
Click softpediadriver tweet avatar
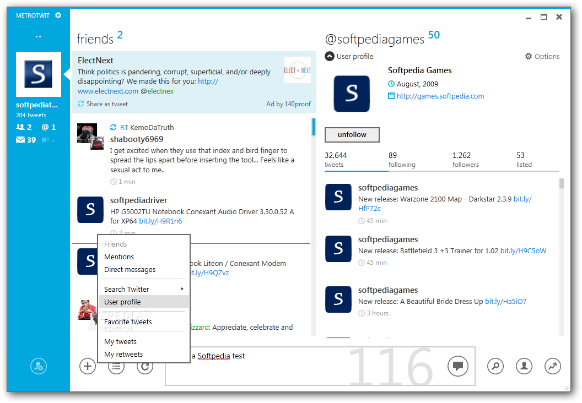(90, 210)
